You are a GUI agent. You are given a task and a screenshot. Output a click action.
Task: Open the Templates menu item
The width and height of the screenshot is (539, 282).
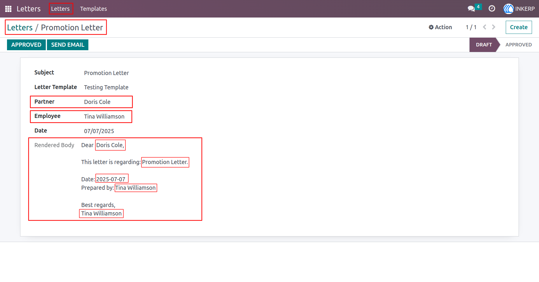[x=93, y=9]
